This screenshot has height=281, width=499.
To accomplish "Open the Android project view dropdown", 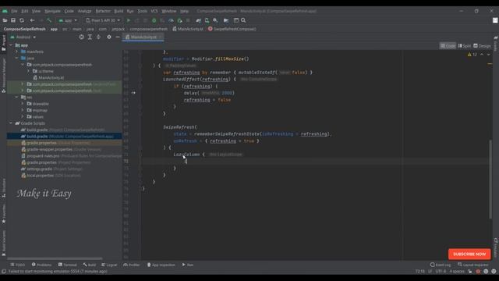I will [23, 37].
